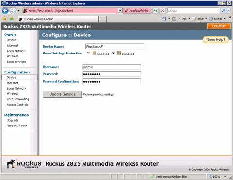Open Access Controls configuration

pos(17,105)
